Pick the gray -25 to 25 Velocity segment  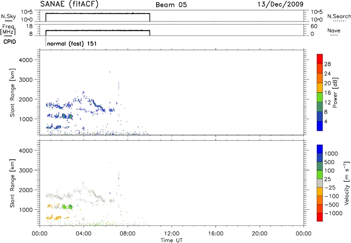pos(320,183)
